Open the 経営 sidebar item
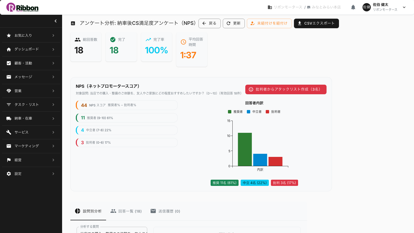Image resolution: width=414 pixels, height=233 pixels. 31,160
